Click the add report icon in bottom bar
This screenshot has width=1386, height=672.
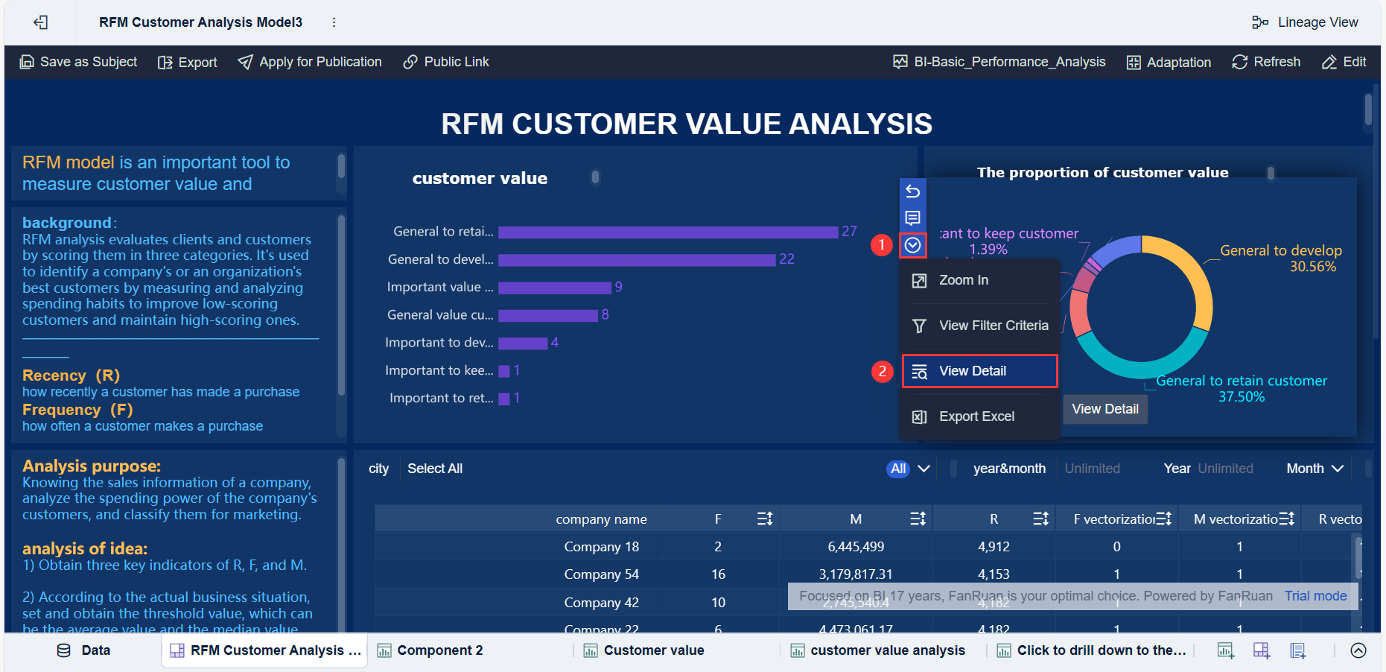(x=1298, y=650)
